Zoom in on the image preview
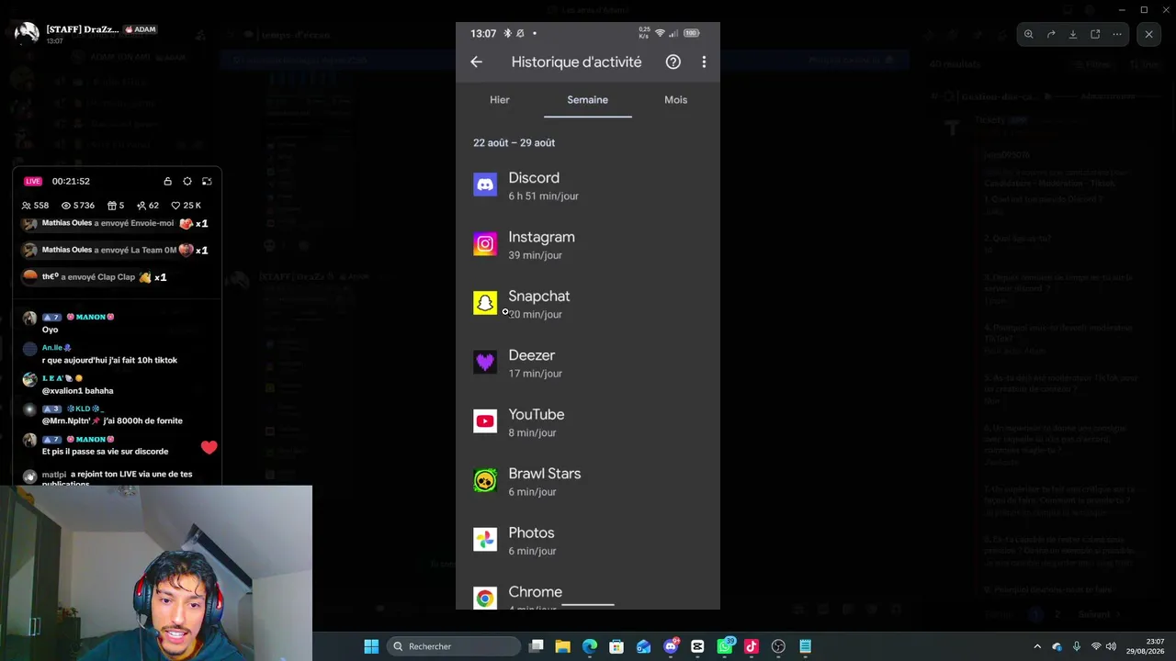The height and width of the screenshot is (661, 1176). (x=1029, y=34)
